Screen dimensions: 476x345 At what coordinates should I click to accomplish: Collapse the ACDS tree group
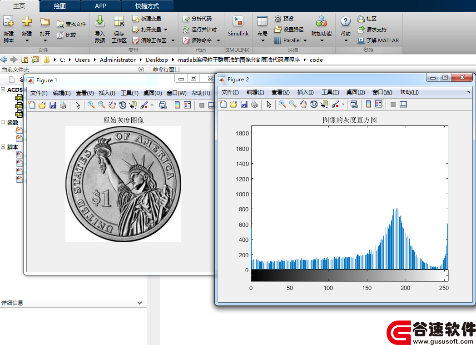pos(3,89)
